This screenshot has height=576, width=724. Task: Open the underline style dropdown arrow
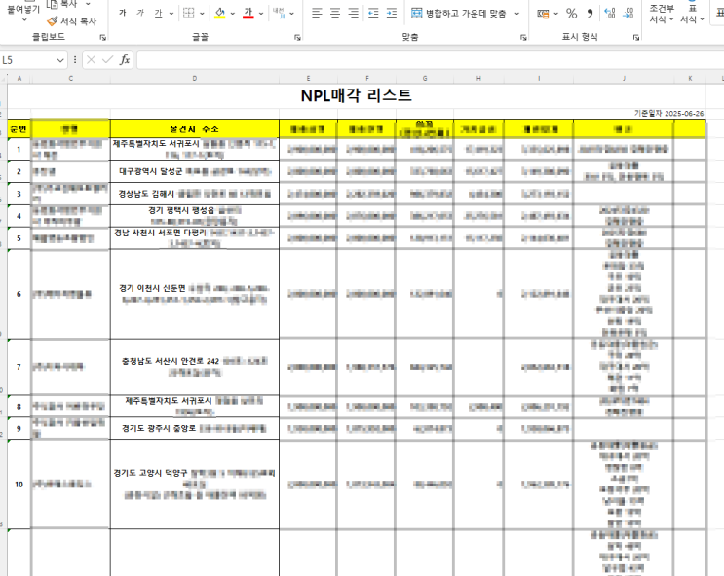(171, 14)
